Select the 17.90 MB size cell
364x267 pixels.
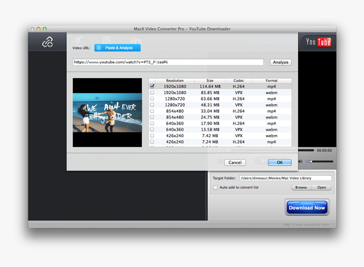coord(210,123)
